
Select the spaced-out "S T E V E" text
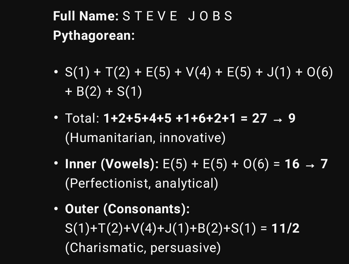point(150,16)
